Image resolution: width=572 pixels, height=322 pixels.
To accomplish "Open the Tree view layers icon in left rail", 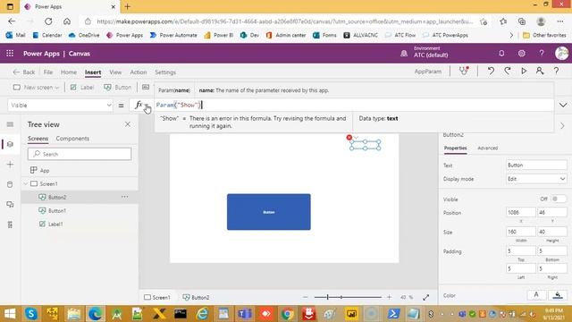I will (10, 144).
